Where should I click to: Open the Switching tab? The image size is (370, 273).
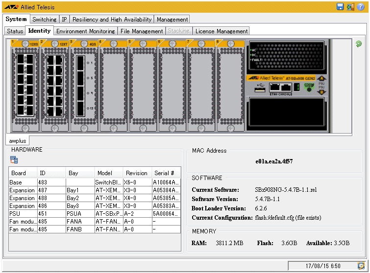click(44, 20)
